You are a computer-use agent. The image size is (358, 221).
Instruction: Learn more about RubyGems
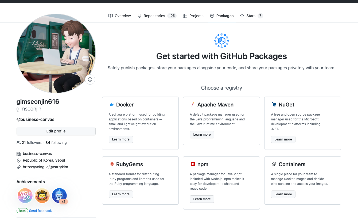point(121,194)
